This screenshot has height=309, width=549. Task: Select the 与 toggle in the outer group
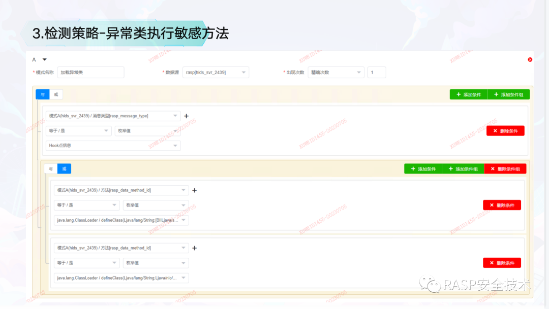click(43, 94)
